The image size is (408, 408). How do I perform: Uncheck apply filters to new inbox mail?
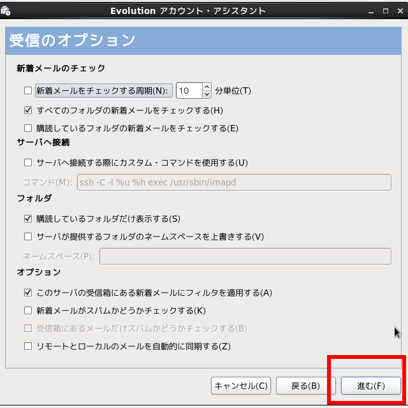pos(27,293)
